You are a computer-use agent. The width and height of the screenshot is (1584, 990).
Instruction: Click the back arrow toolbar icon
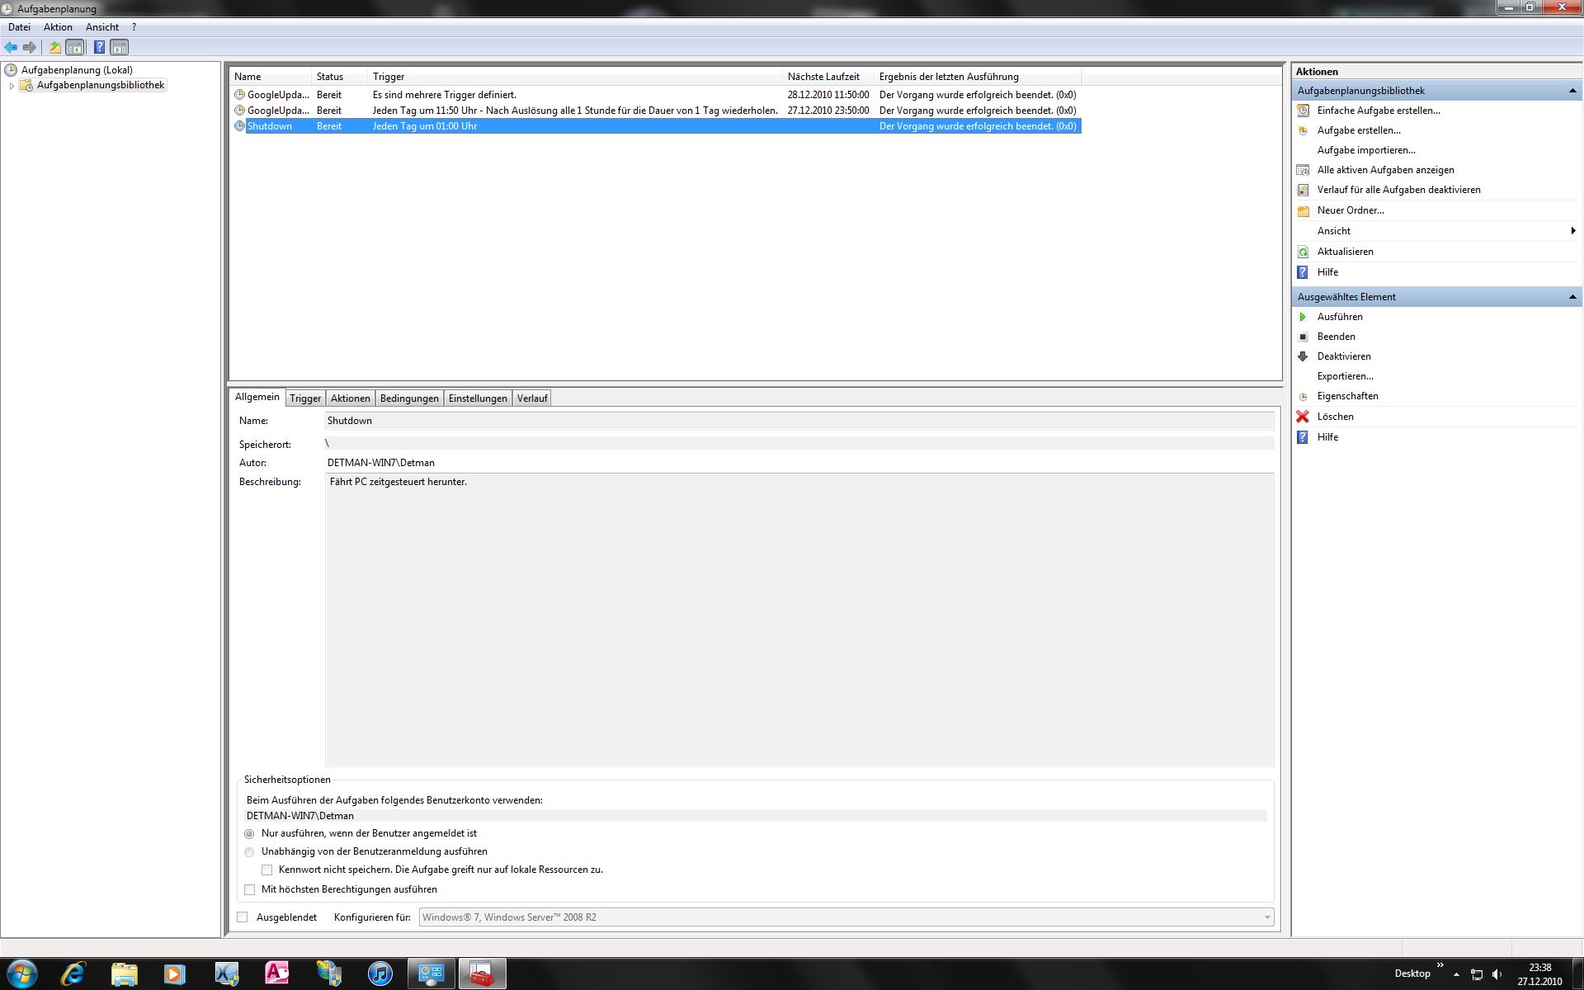tap(11, 48)
